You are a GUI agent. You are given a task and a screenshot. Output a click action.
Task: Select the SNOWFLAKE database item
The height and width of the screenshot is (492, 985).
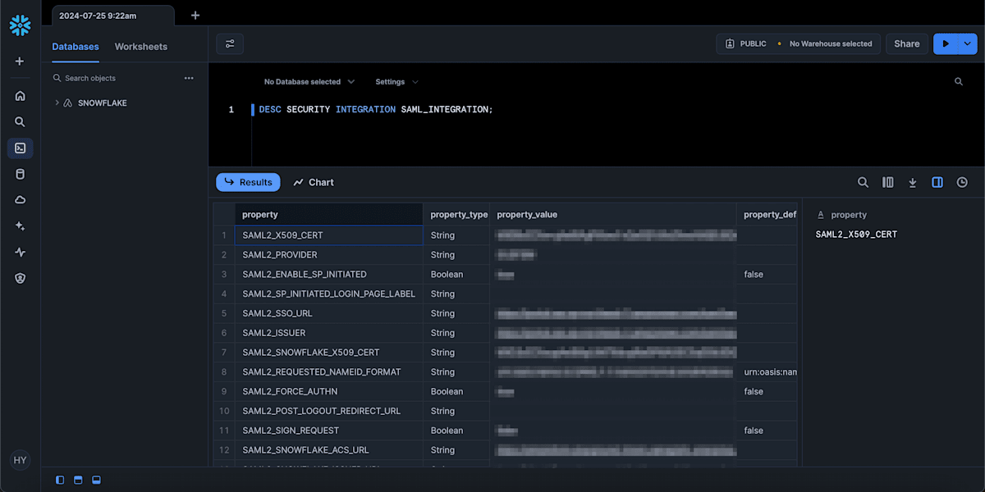click(102, 103)
